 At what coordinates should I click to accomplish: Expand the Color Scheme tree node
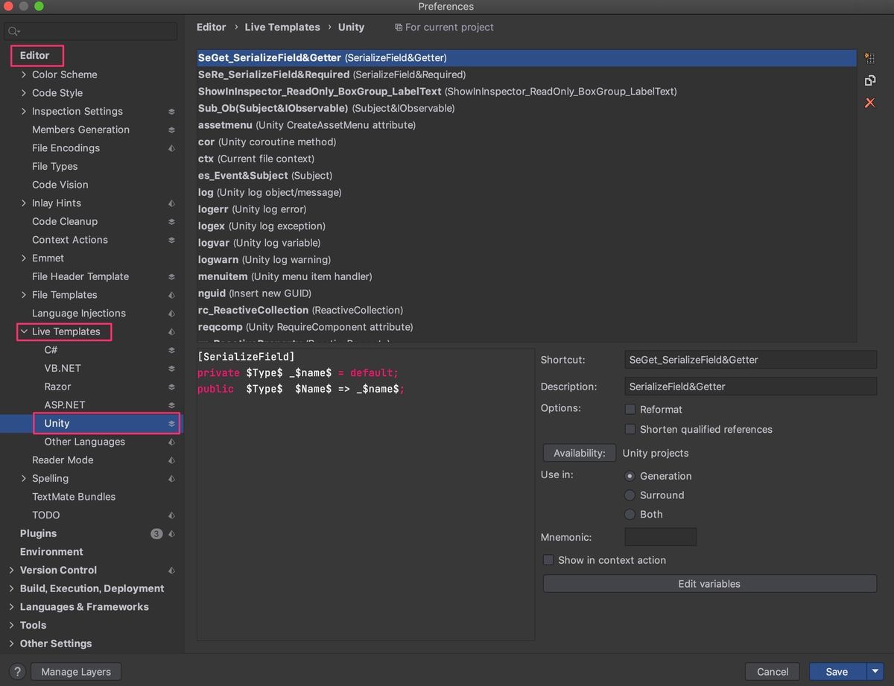click(24, 74)
